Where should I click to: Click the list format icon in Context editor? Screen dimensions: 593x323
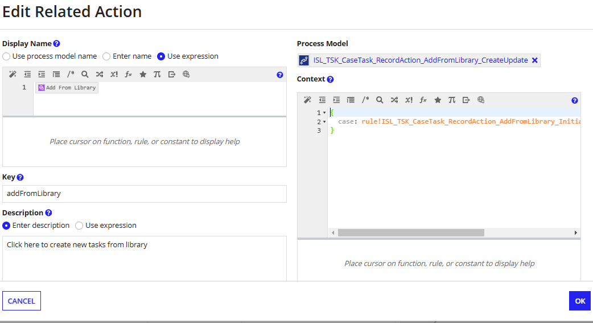coord(351,100)
